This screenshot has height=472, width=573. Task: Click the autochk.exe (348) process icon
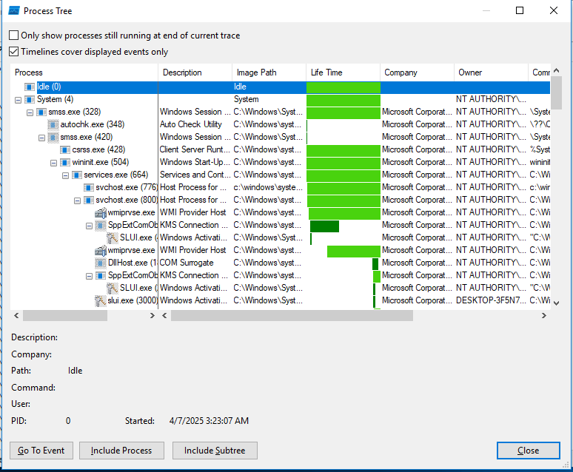(x=53, y=124)
